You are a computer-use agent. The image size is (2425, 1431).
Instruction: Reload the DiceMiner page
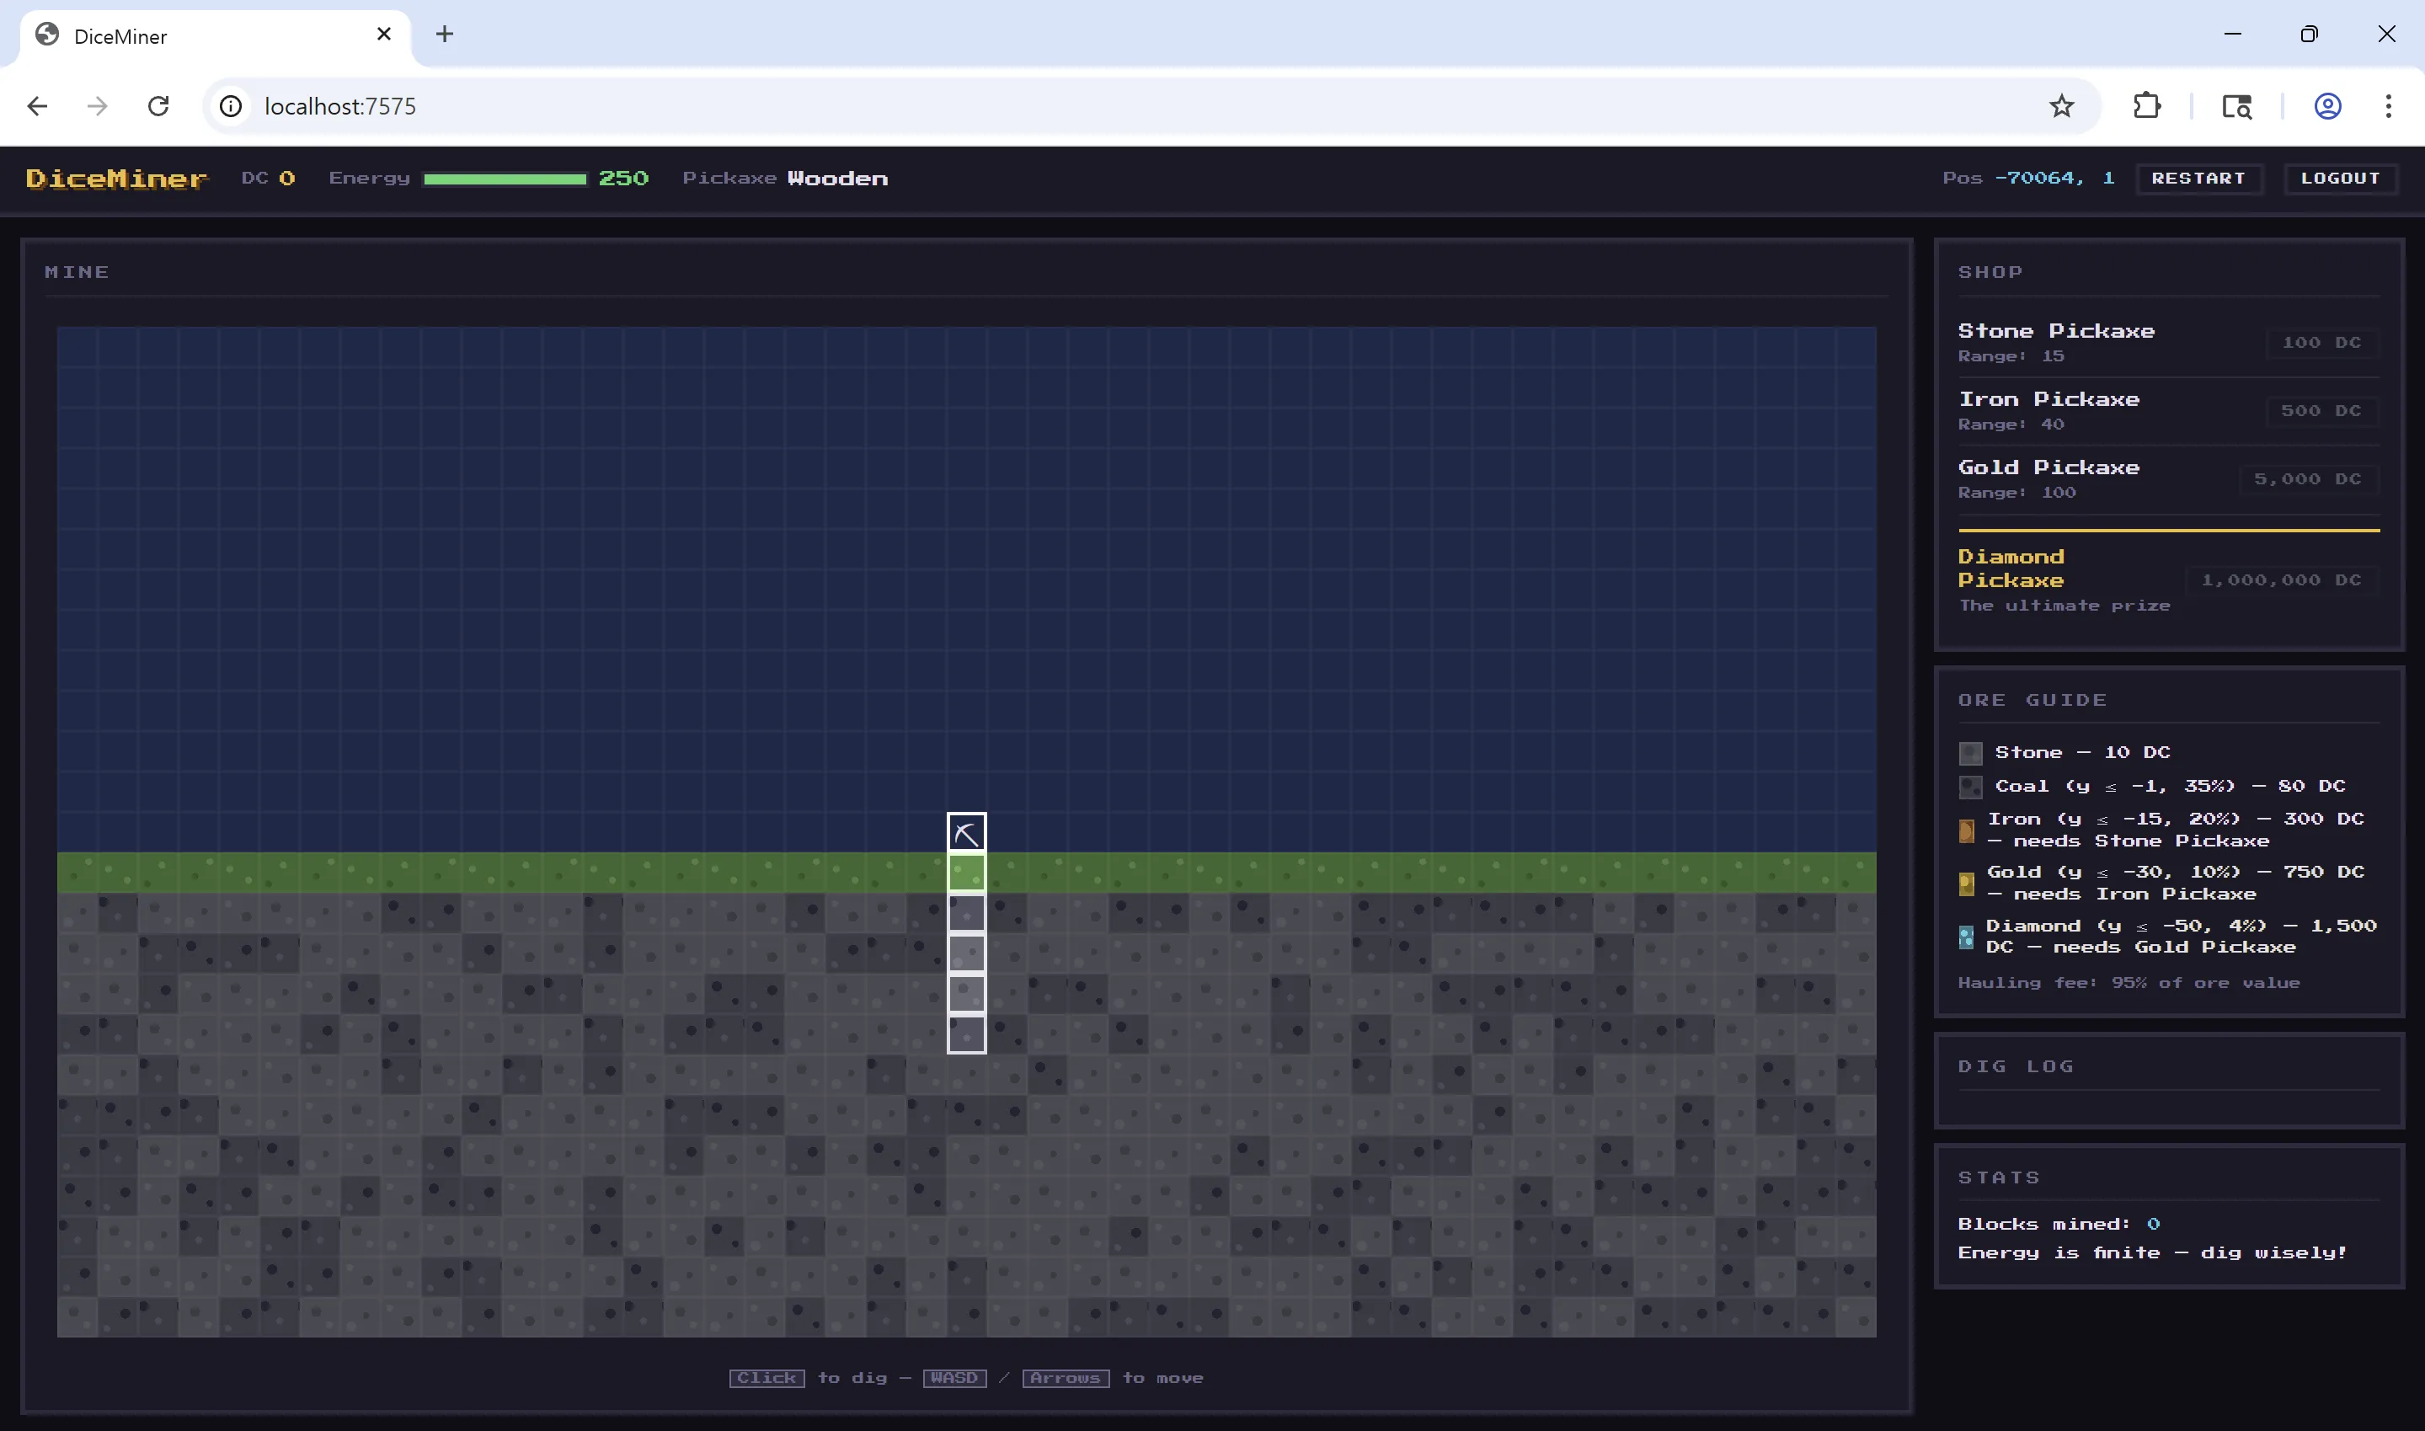(158, 106)
